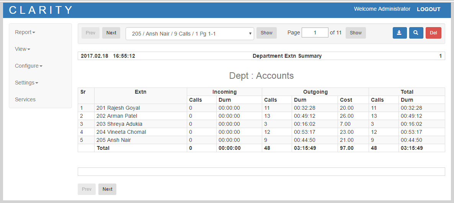
Task: Open the Services sidebar item
Action: pyautogui.click(x=25, y=99)
